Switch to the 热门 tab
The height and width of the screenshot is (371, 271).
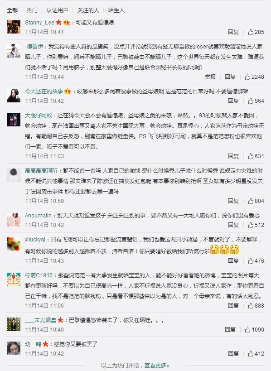coord(32,10)
